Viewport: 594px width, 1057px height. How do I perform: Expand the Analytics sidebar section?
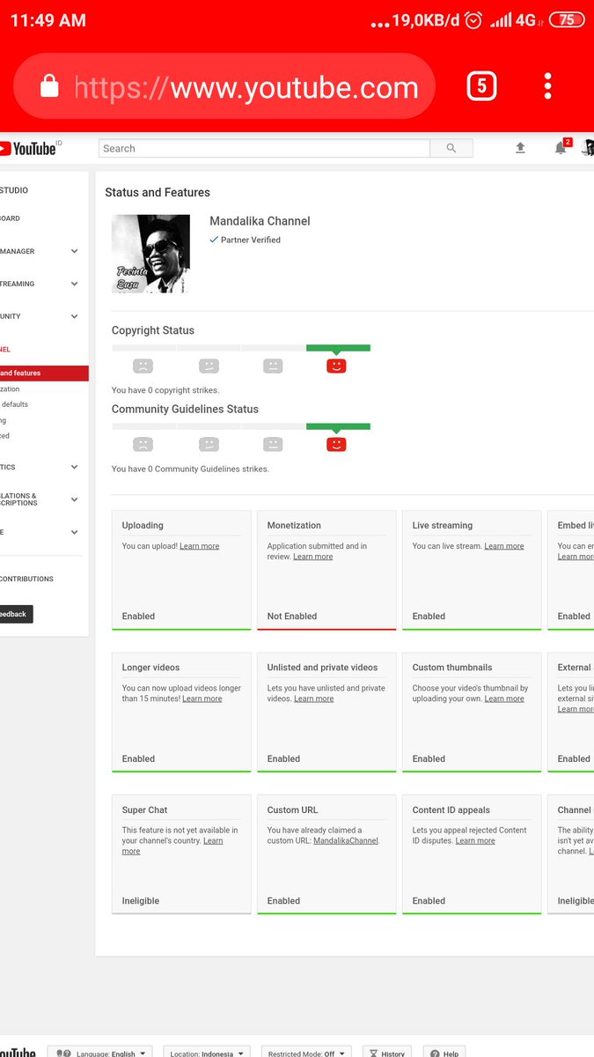(x=74, y=467)
